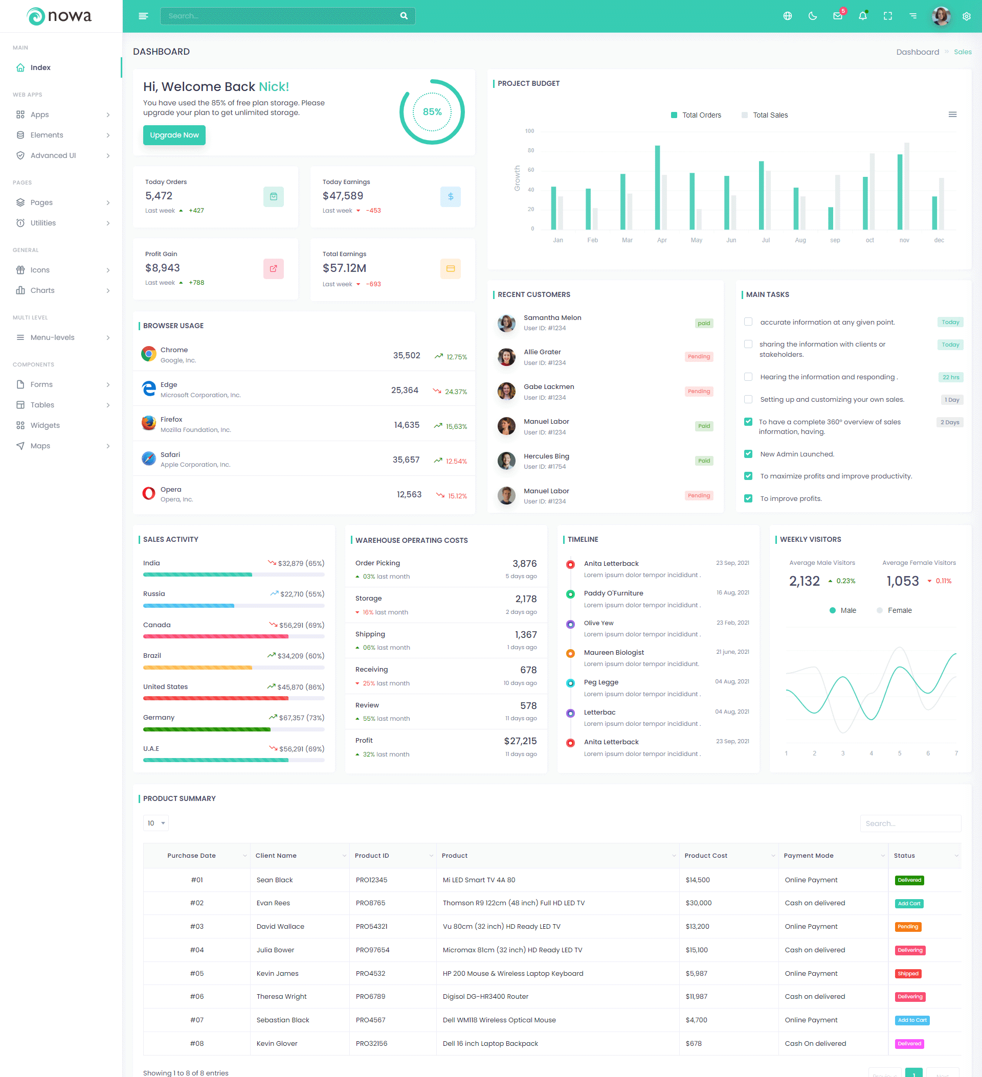Enter fullscreen mode icon
This screenshot has width=982, height=1077.
pyautogui.click(x=887, y=16)
